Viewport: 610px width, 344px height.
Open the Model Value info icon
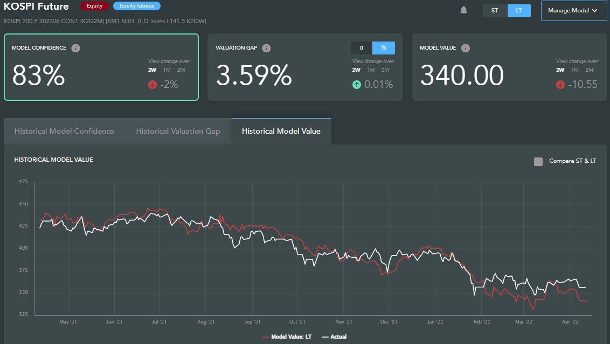click(465, 48)
